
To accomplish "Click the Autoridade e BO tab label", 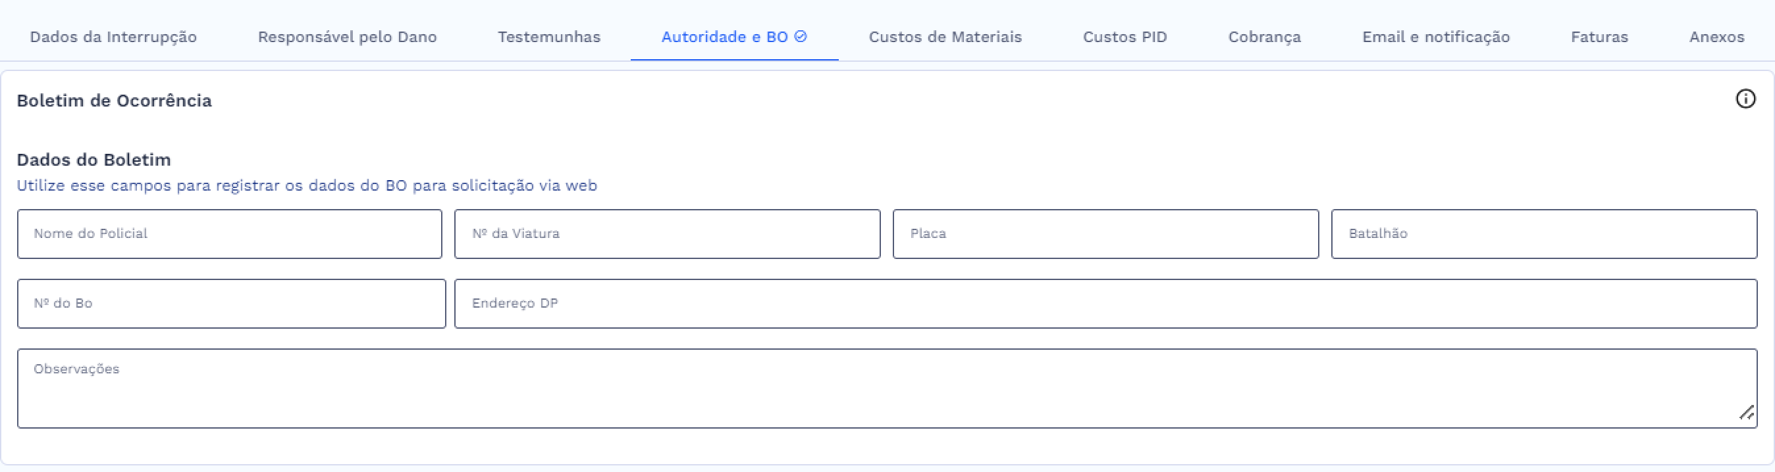I will pos(725,37).
